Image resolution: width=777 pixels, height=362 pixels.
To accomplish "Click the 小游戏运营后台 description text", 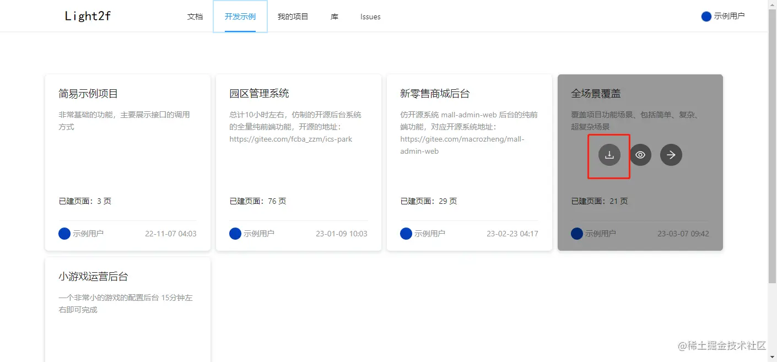I will point(126,304).
